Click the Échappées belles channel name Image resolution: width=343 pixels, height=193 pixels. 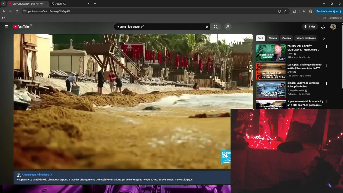point(296,91)
